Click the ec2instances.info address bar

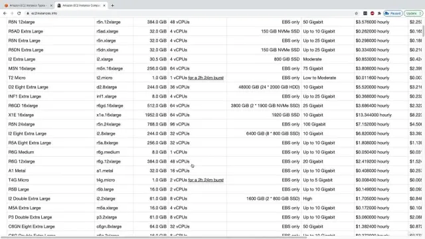point(190,13)
